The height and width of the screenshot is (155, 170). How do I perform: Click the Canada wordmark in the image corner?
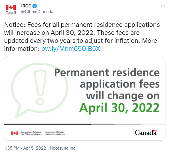click(x=146, y=132)
